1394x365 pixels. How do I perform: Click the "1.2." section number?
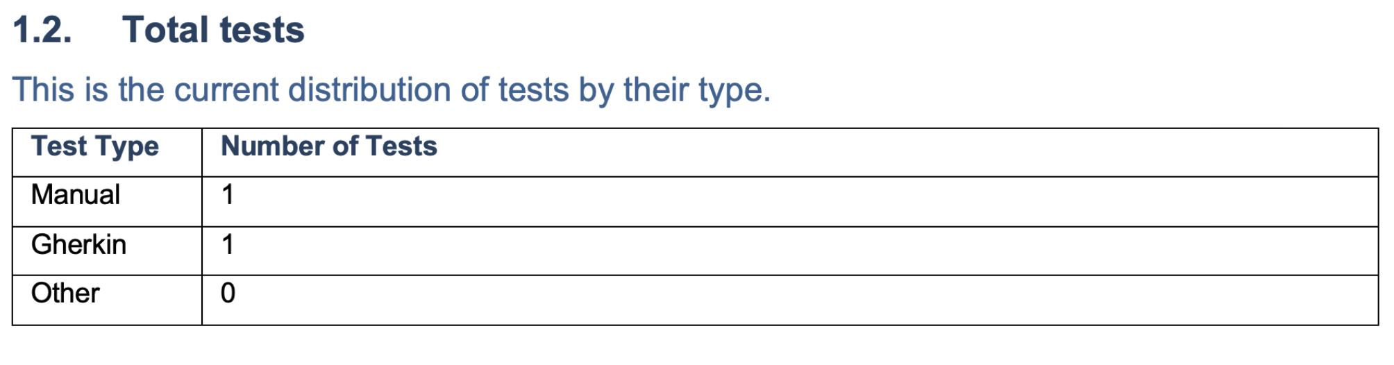(42, 31)
